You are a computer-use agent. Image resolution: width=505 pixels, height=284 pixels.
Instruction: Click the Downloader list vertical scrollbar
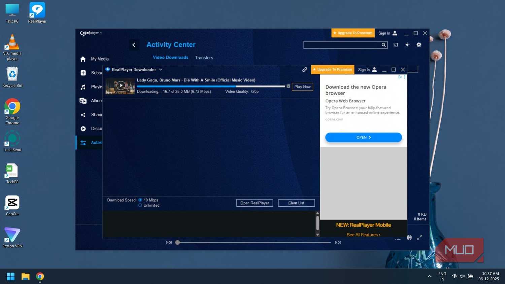(317, 224)
